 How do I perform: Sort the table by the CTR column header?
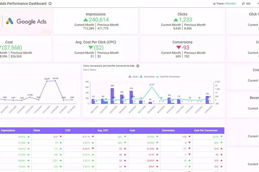[x=68, y=130]
